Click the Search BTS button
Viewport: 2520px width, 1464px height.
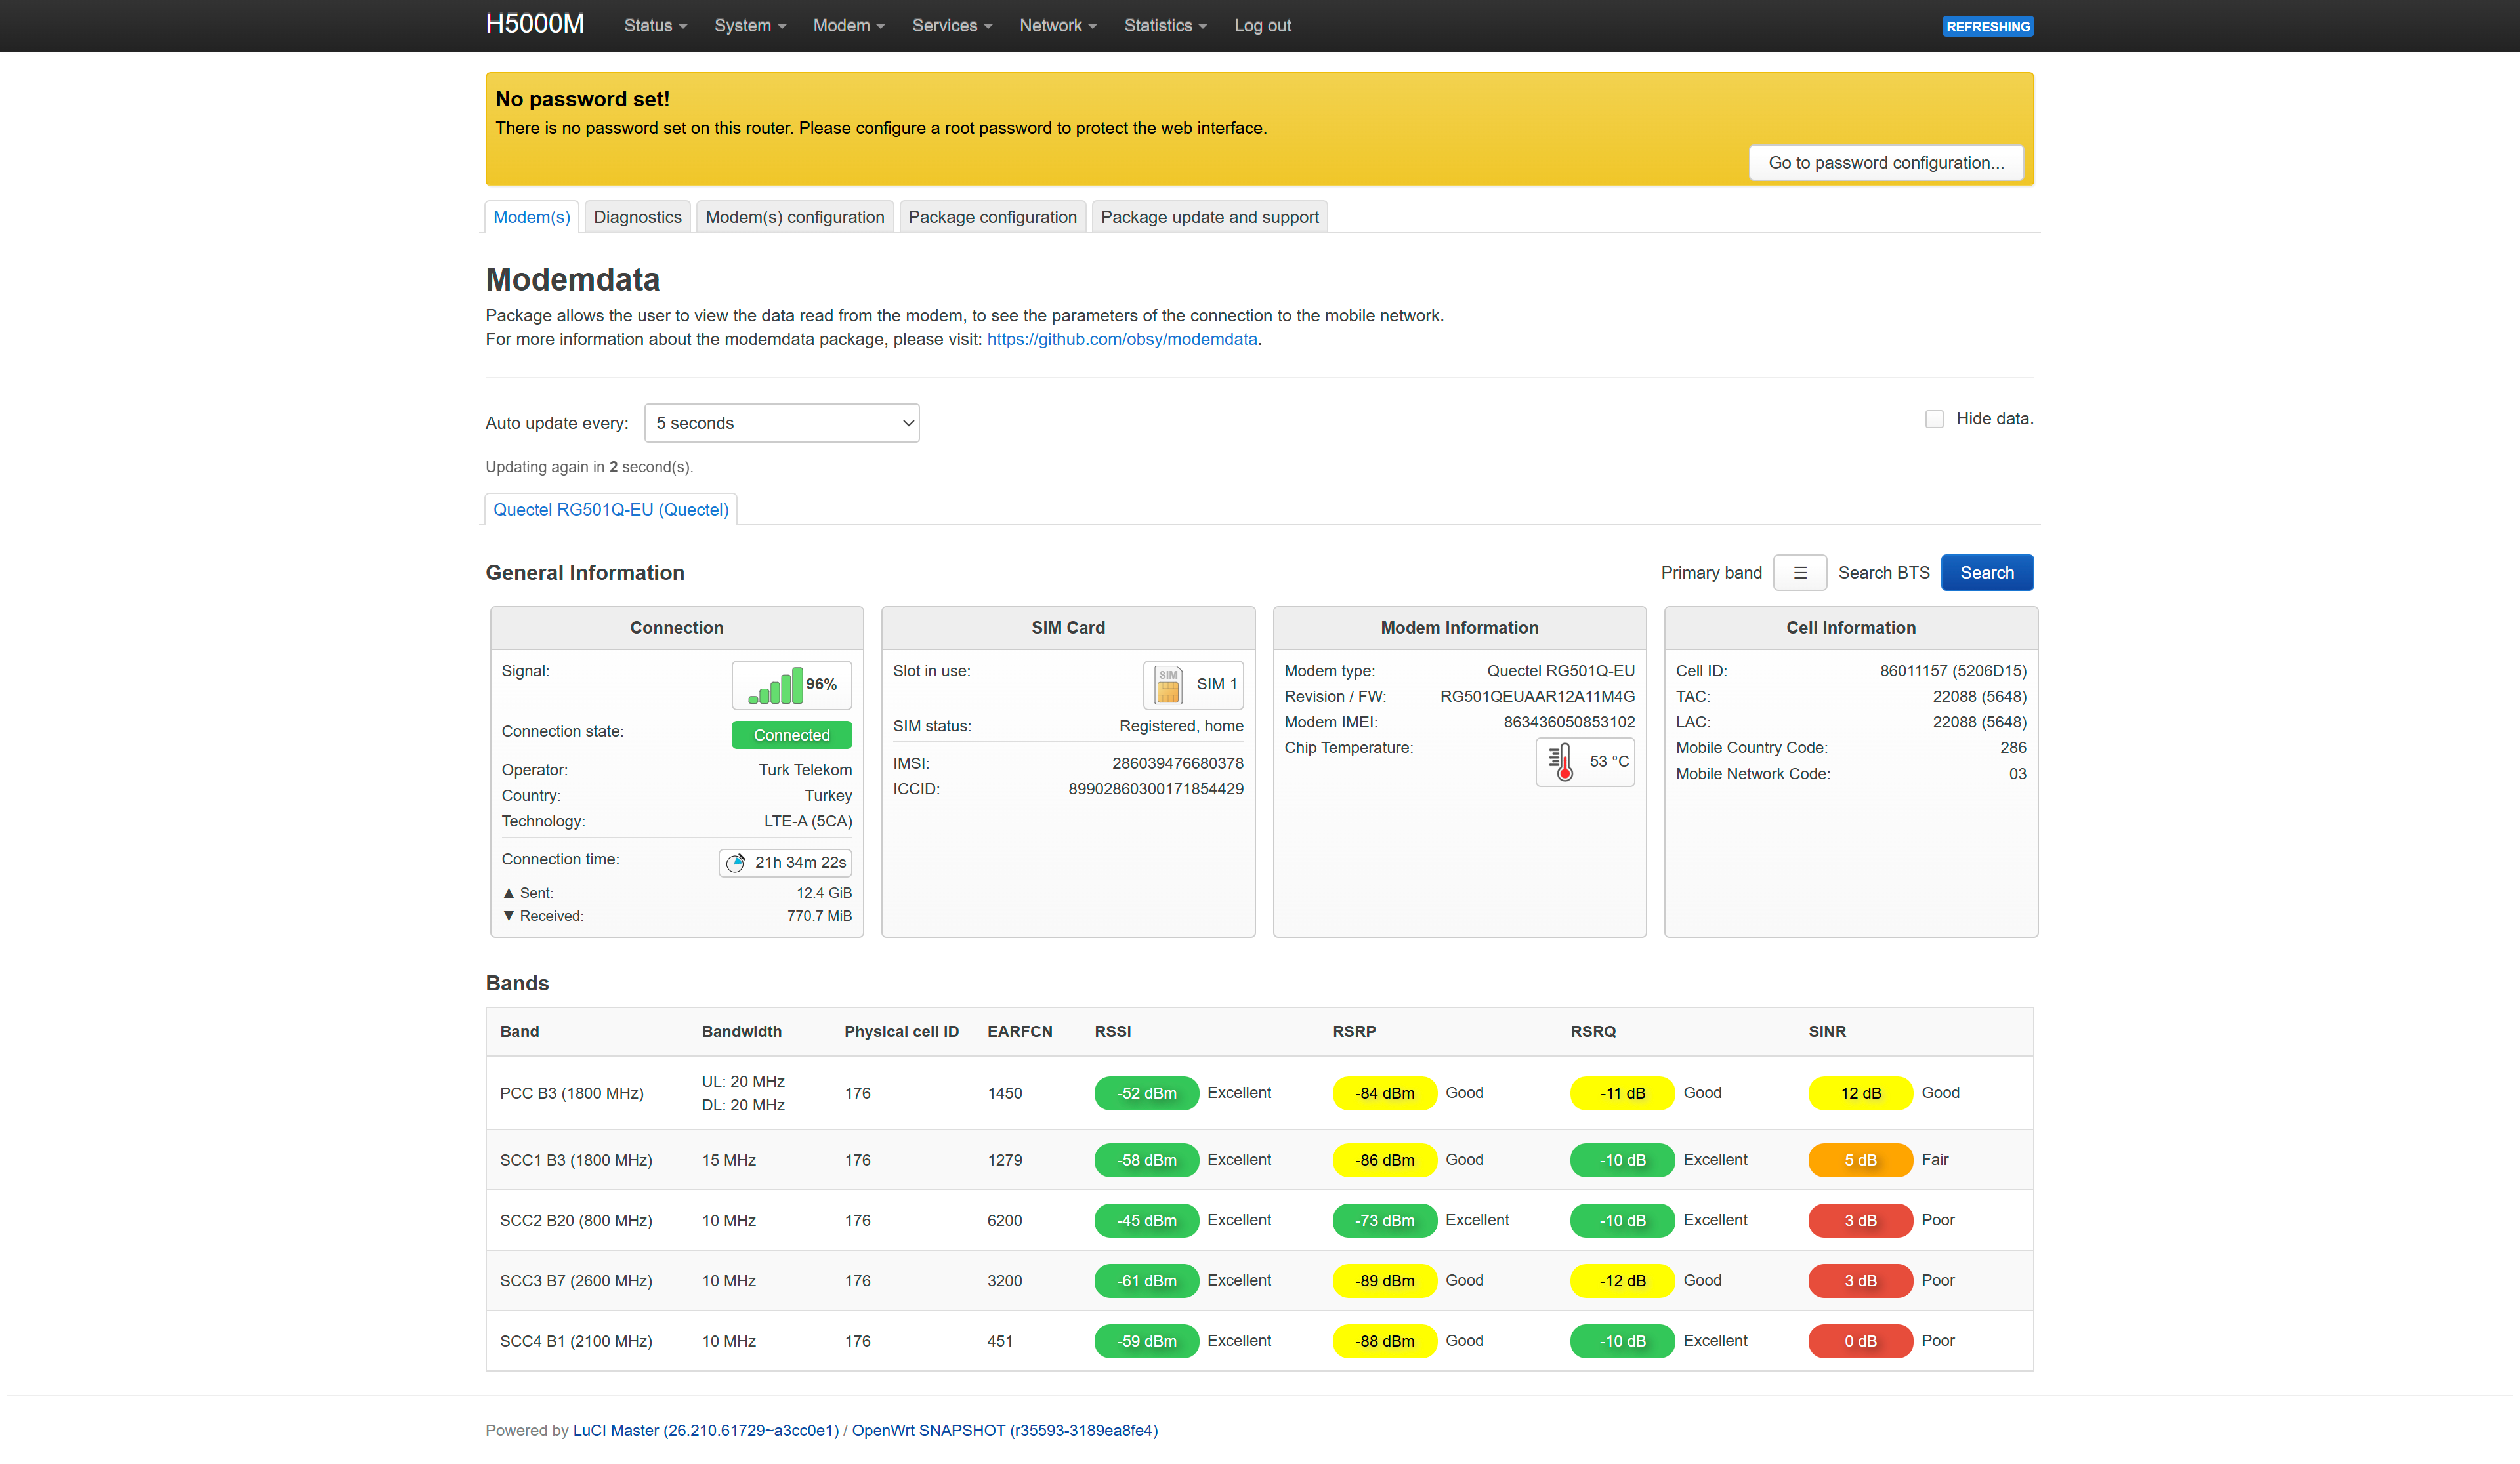pos(1986,573)
